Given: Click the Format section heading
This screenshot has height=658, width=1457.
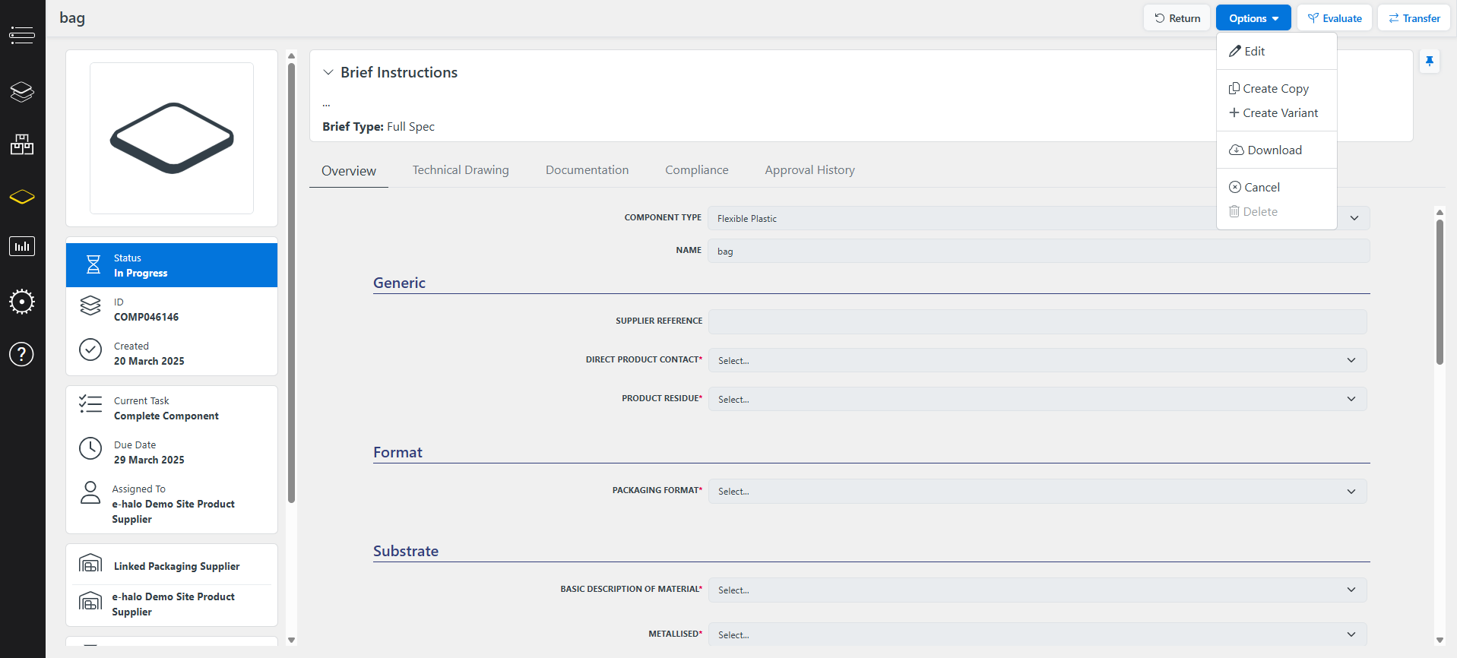Looking at the screenshot, I should tap(398, 452).
